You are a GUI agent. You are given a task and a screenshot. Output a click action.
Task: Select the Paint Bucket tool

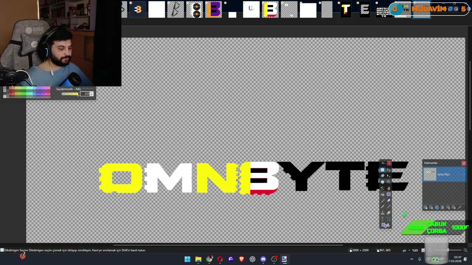[382, 194]
